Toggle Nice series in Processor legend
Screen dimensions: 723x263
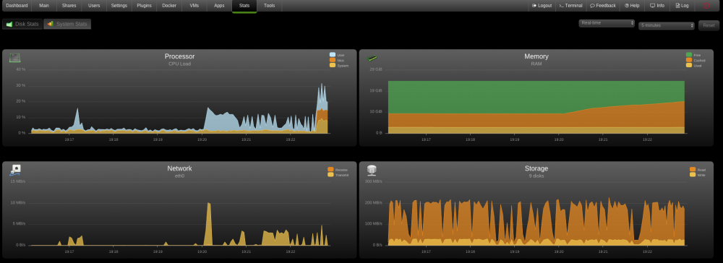pos(337,61)
